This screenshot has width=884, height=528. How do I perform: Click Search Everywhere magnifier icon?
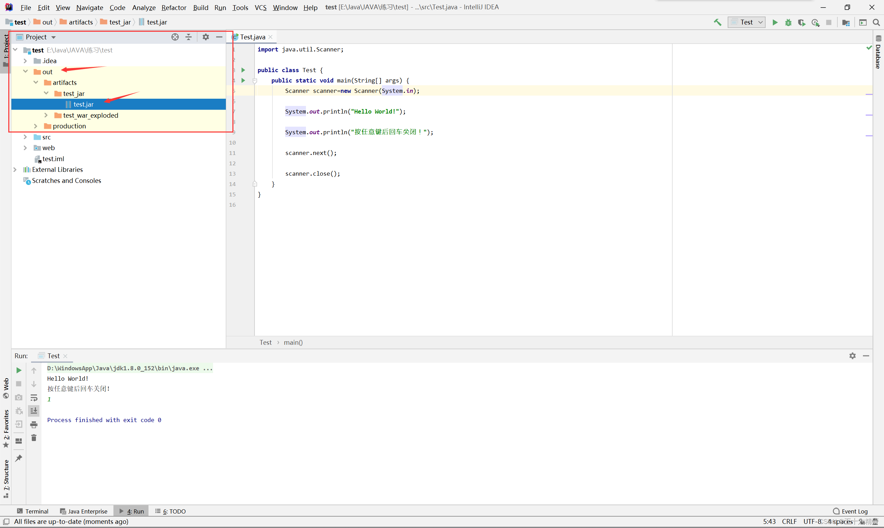(x=876, y=22)
